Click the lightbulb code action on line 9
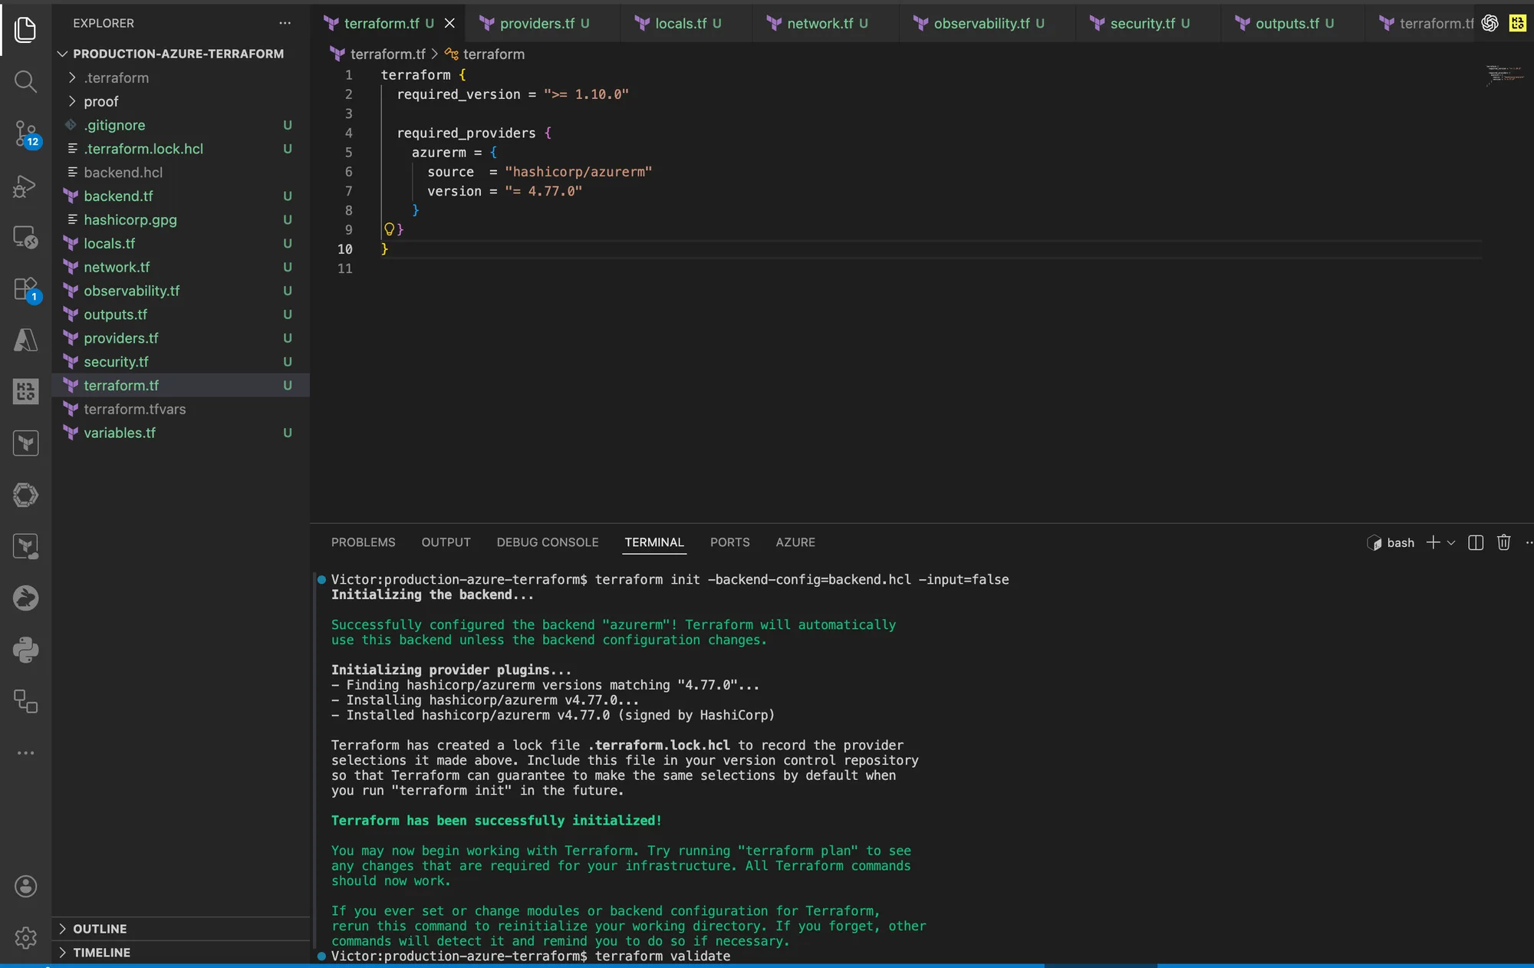The width and height of the screenshot is (1534, 968). point(389,229)
